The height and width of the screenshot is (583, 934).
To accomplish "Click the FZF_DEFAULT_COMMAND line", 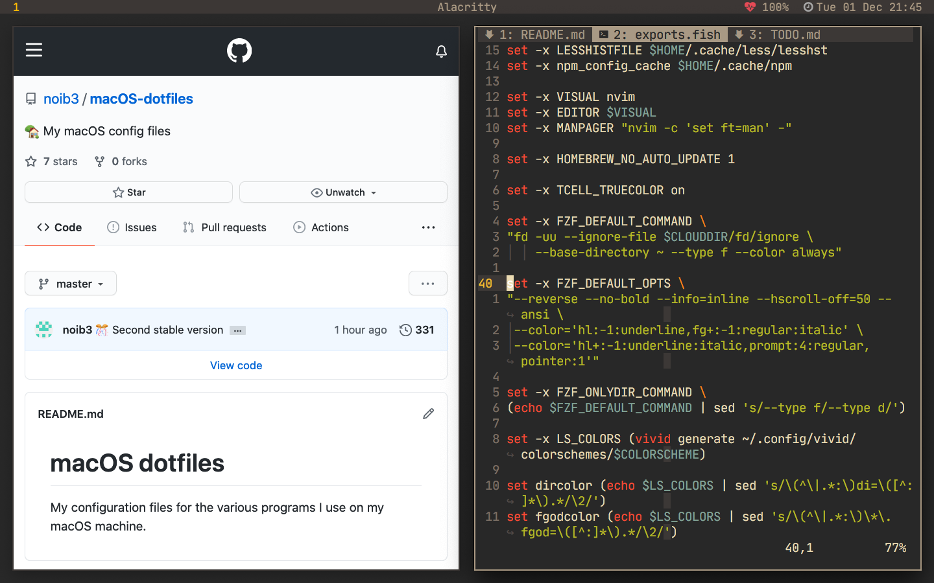I will (x=606, y=222).
